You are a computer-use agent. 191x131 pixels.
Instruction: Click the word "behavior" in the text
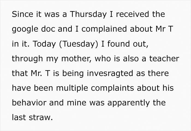(x=29, y=102)
